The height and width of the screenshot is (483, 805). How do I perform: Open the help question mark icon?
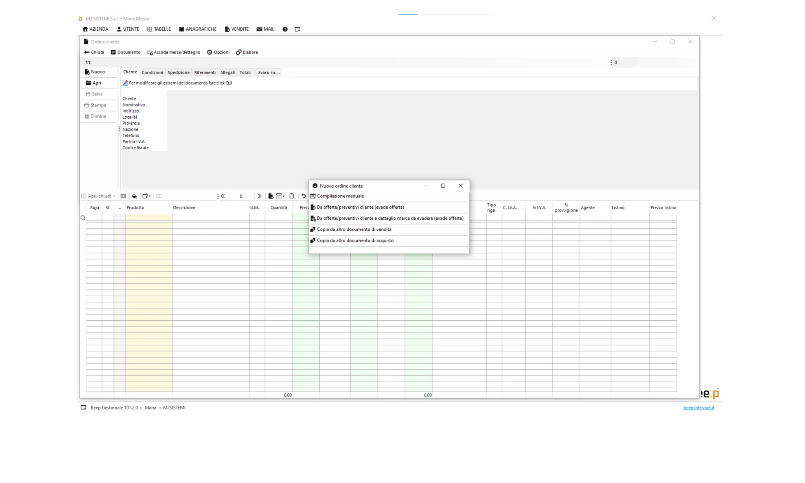(x=285, y=29)
